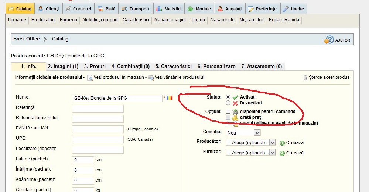This screenshot has width=369, height=192.
Task: Click the Preferințe pencil icon
Action: pyautogui.click(x=251, y=9)
